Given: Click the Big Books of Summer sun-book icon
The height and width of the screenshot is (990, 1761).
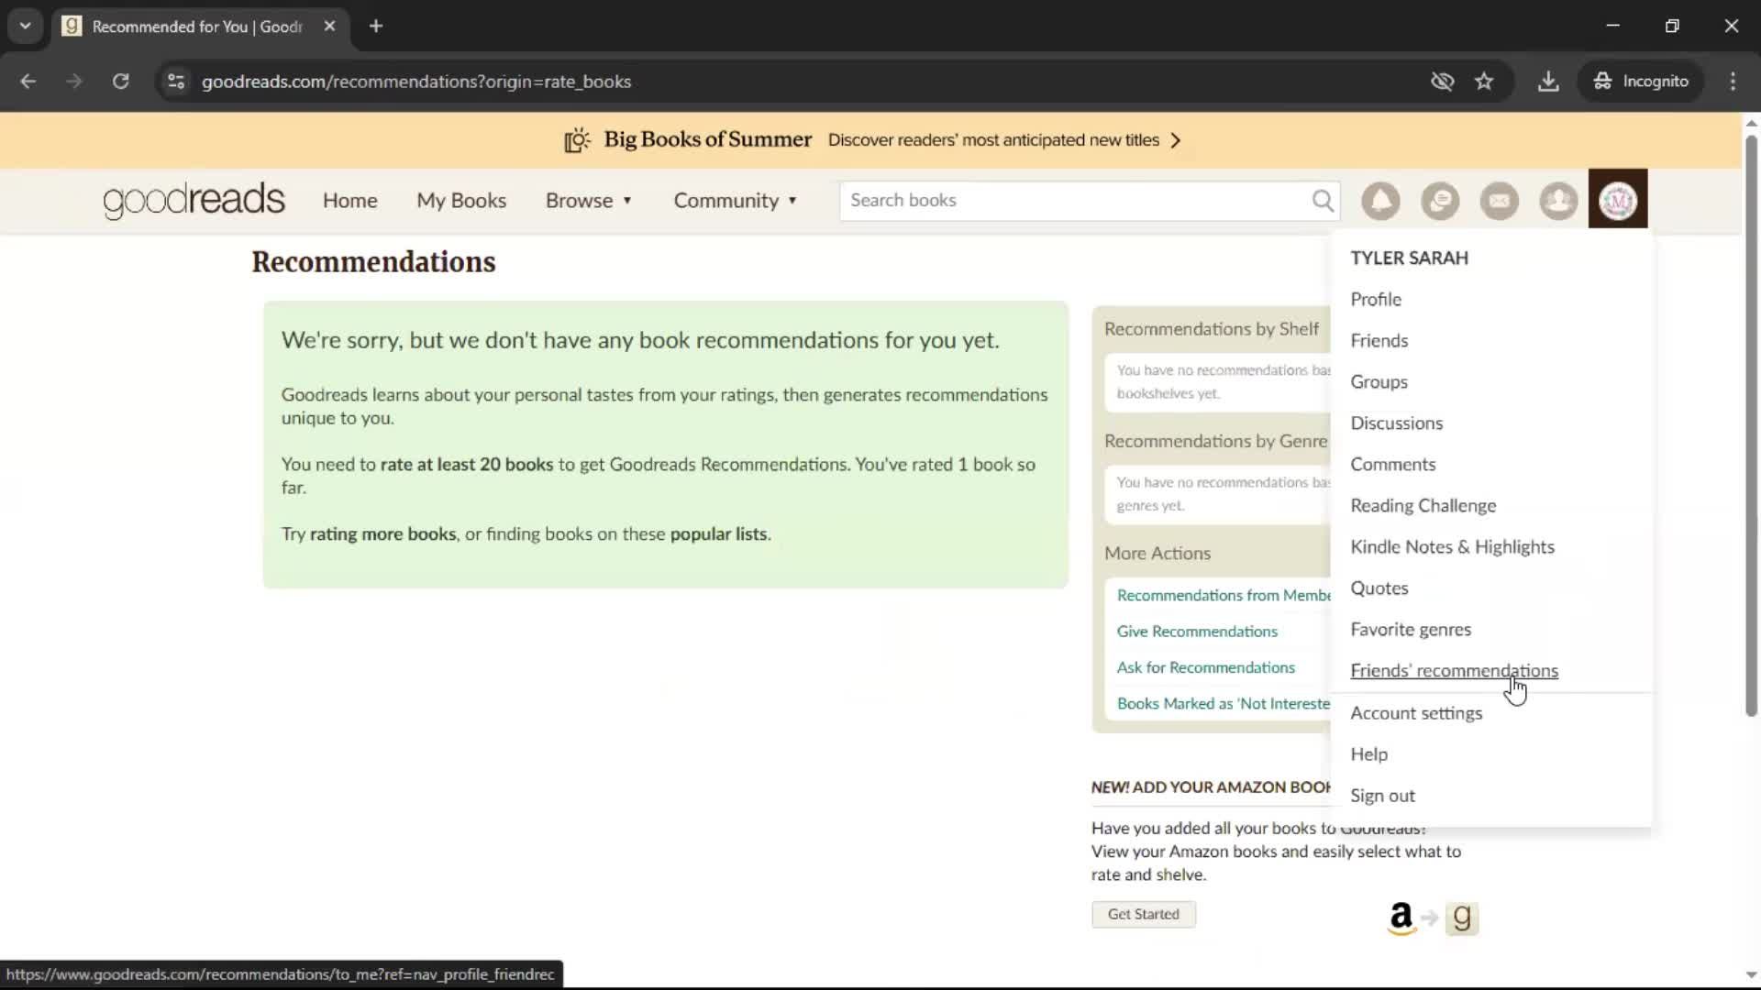Looking at the screenshot, I should (577, 140).
